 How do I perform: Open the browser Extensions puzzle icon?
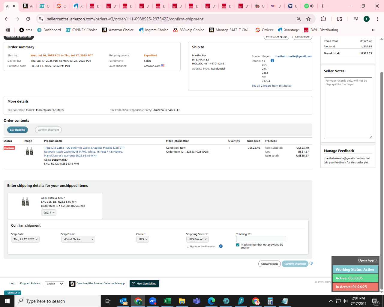coord(323,19)
